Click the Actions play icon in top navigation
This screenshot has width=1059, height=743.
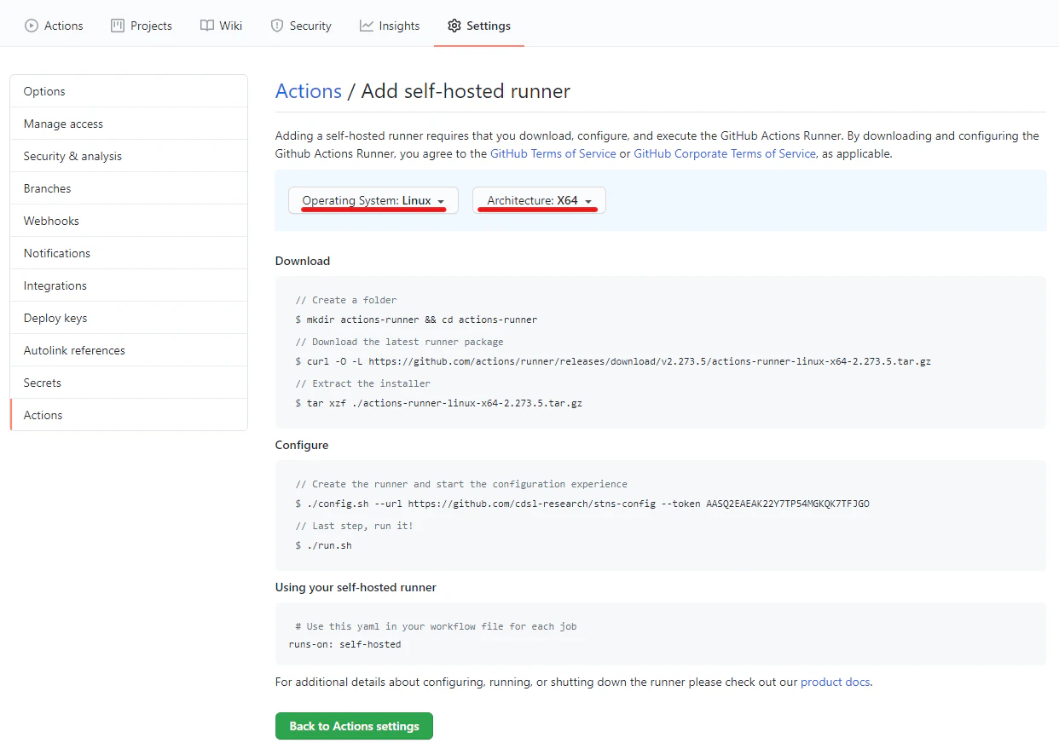[x=32, y=26]
